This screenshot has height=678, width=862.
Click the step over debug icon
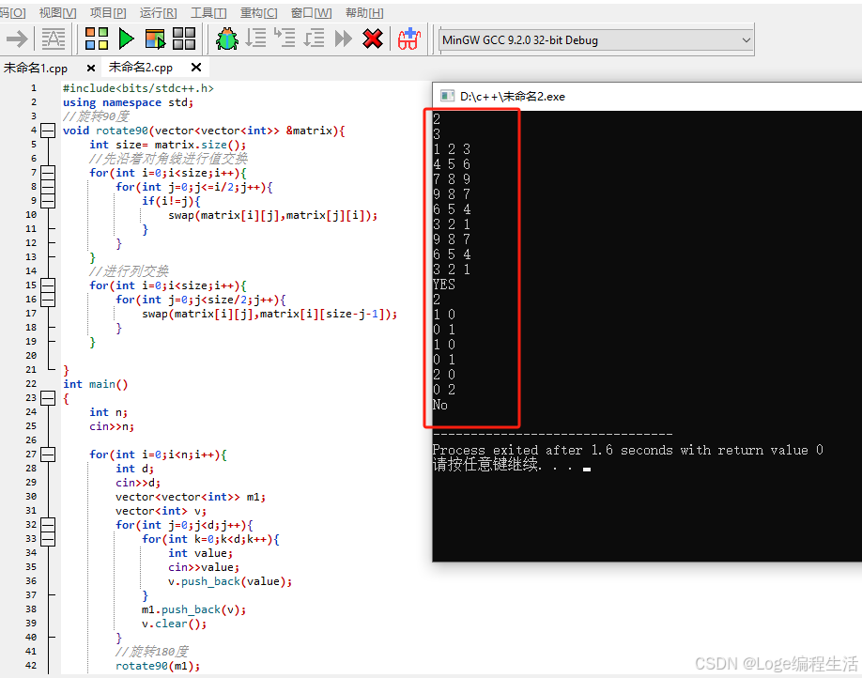coord(255,39)
